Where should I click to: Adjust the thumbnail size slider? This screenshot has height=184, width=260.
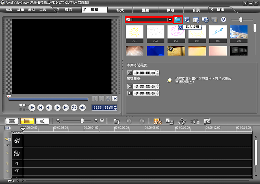point(240,20)
